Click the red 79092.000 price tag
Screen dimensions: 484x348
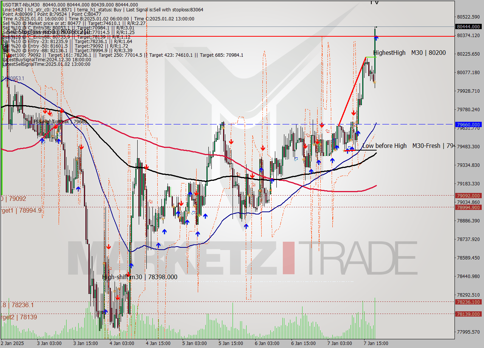point(468,196)
